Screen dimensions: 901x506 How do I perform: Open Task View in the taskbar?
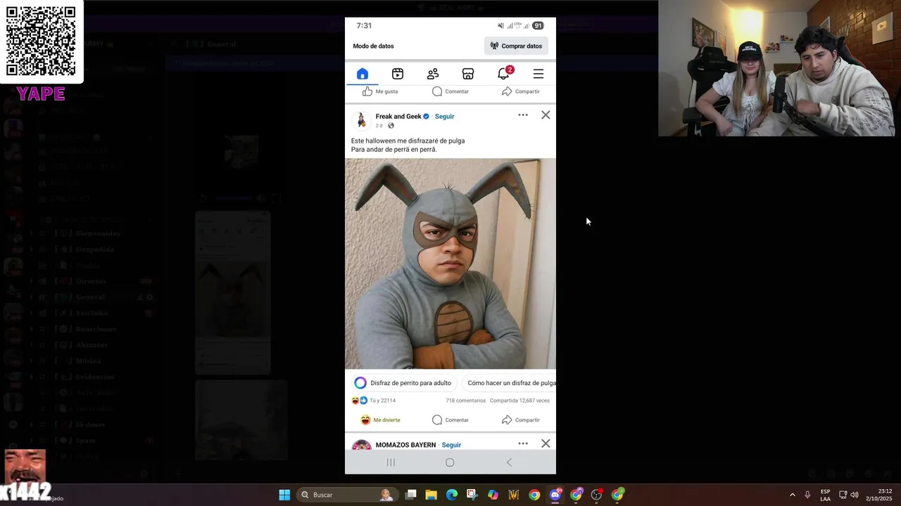(411, 495)
